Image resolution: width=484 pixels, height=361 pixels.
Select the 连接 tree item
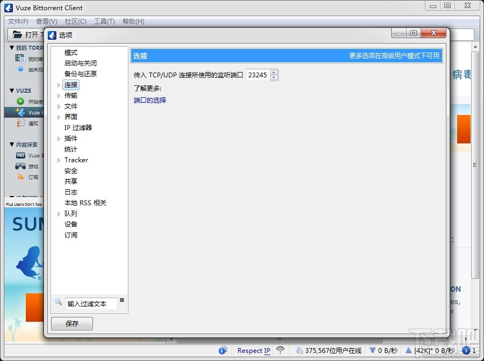pyautogui.click(x=71, y=85)
